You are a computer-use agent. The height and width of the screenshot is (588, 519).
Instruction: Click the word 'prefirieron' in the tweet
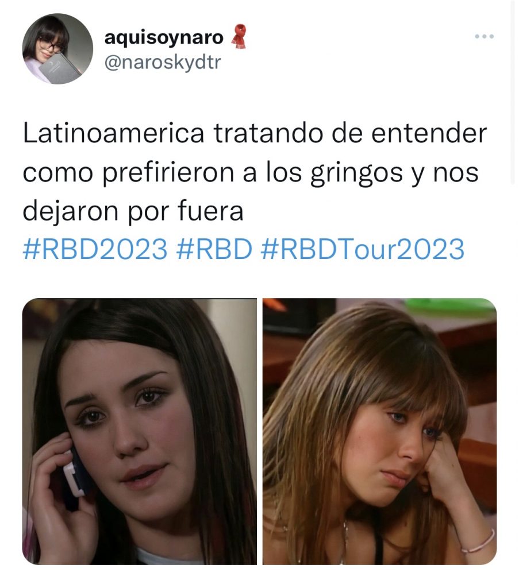pyautogui.click(x=168, y=173)
